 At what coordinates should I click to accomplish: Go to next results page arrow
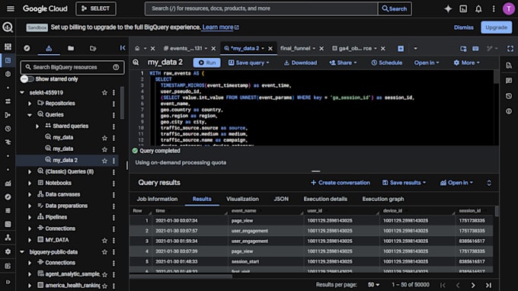473,285
